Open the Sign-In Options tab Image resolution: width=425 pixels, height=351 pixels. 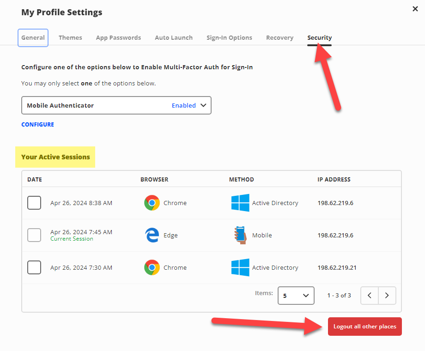[x=229, y=38]
